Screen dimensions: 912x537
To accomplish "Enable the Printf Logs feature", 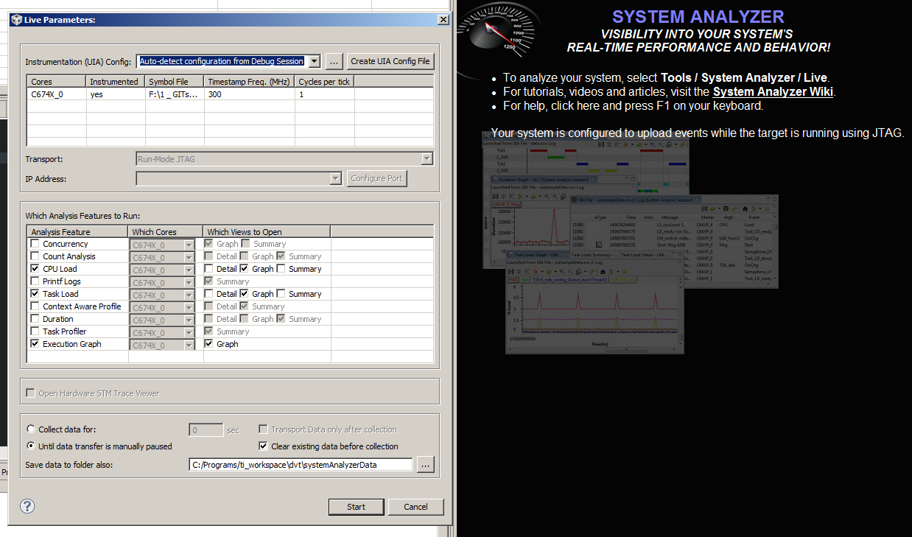I will (x=35, y=281).
